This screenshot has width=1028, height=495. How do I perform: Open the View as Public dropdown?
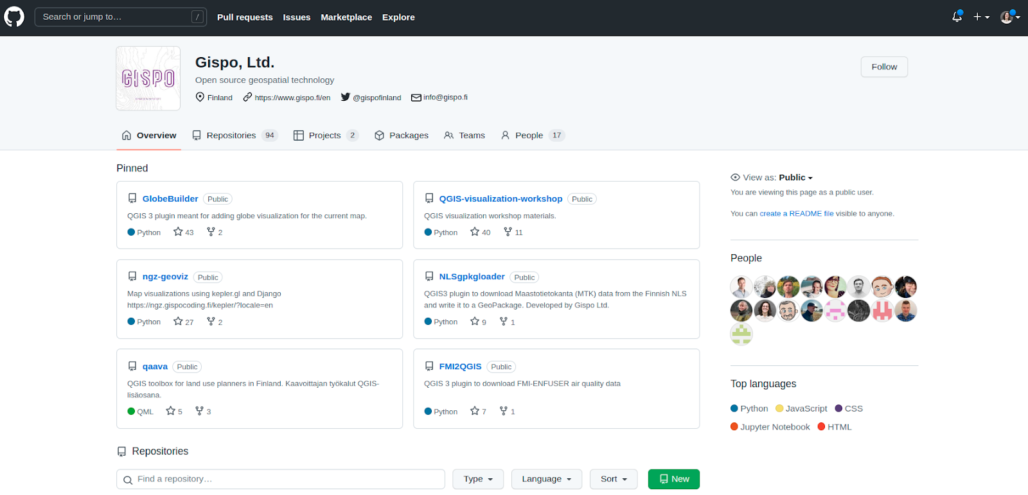tap(795, 177)
